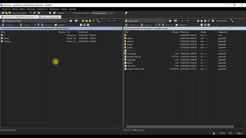Image resolution: width=246 pixels, height=138 pixels.
Task: Go to local parent directory icon
Action: [x=83, y=21]
